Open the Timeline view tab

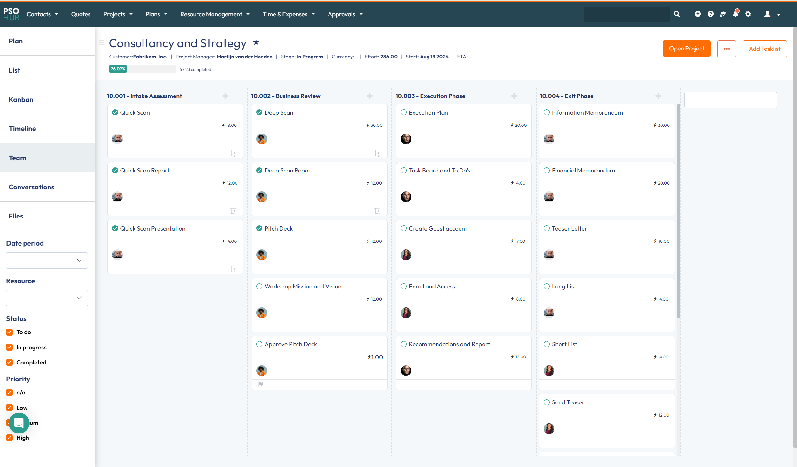[22, 128]
